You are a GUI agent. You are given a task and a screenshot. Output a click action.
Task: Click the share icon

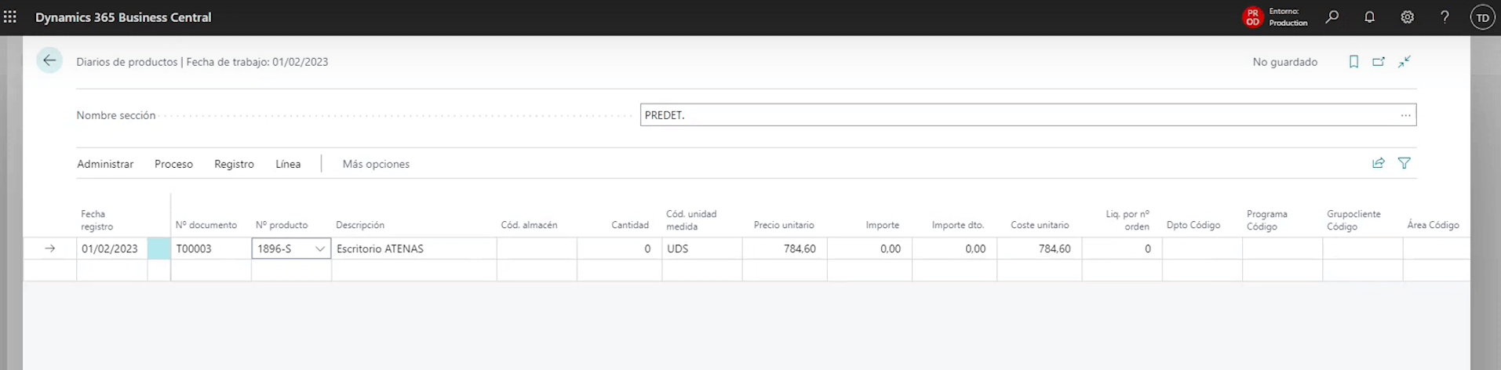point(1378,163)
